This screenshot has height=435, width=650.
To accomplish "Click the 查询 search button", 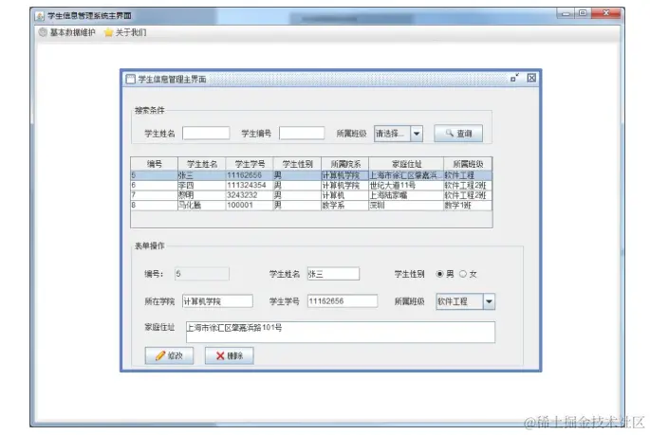I will (458, 134).
